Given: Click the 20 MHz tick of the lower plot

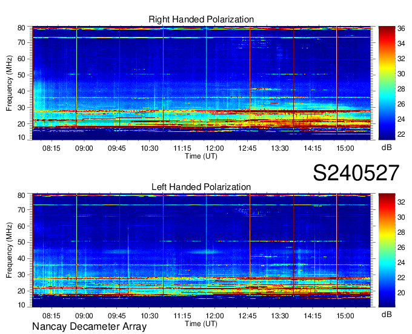Looking at the screenshot, I should pos(21,291).
